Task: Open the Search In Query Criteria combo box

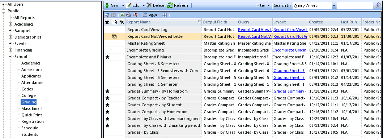Action: coord(334,6)
